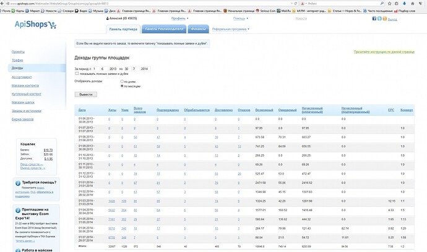Screen dimensions: 427x252
Task: Click the Ввод средств wallet link
Action: click(x=32, y=164)
